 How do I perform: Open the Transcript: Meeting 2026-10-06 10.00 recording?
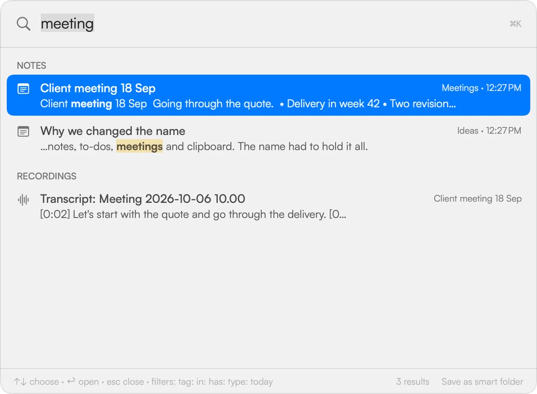click(x=268, y=206)
